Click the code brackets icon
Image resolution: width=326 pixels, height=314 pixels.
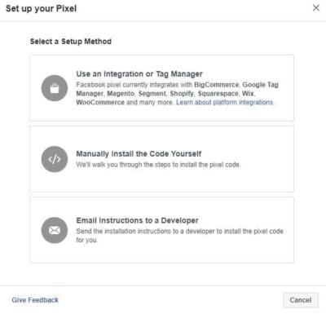pyautogui.click(x=55, y=159)
